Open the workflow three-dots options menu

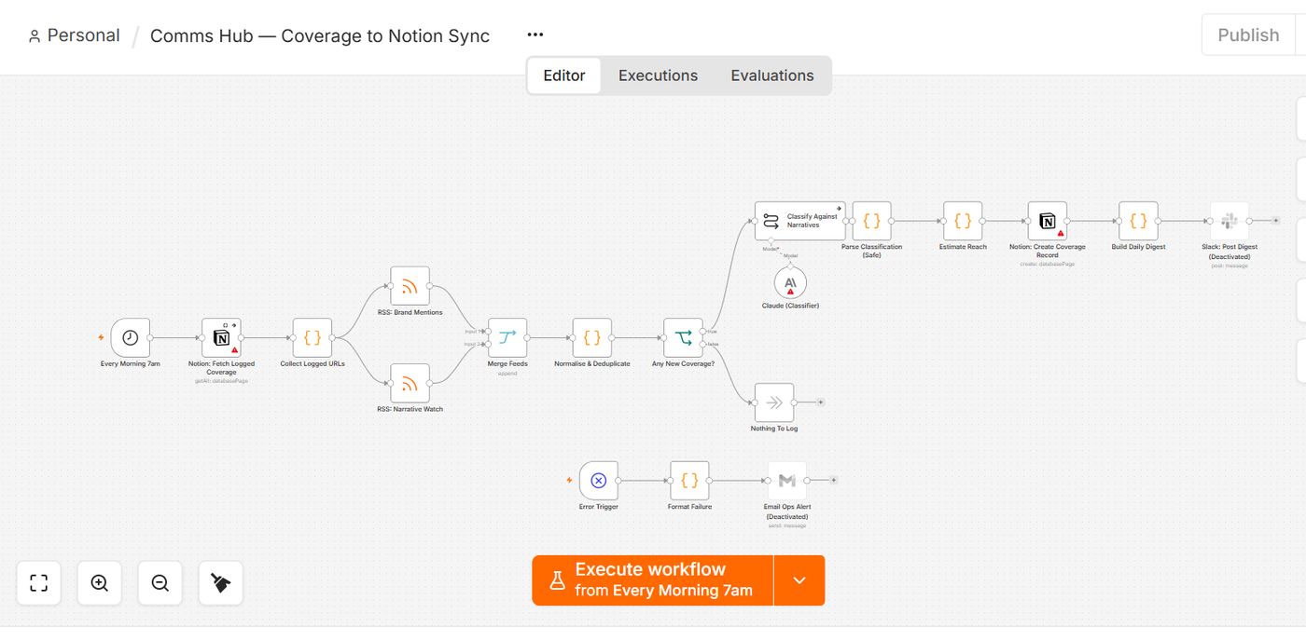point(535,35)
